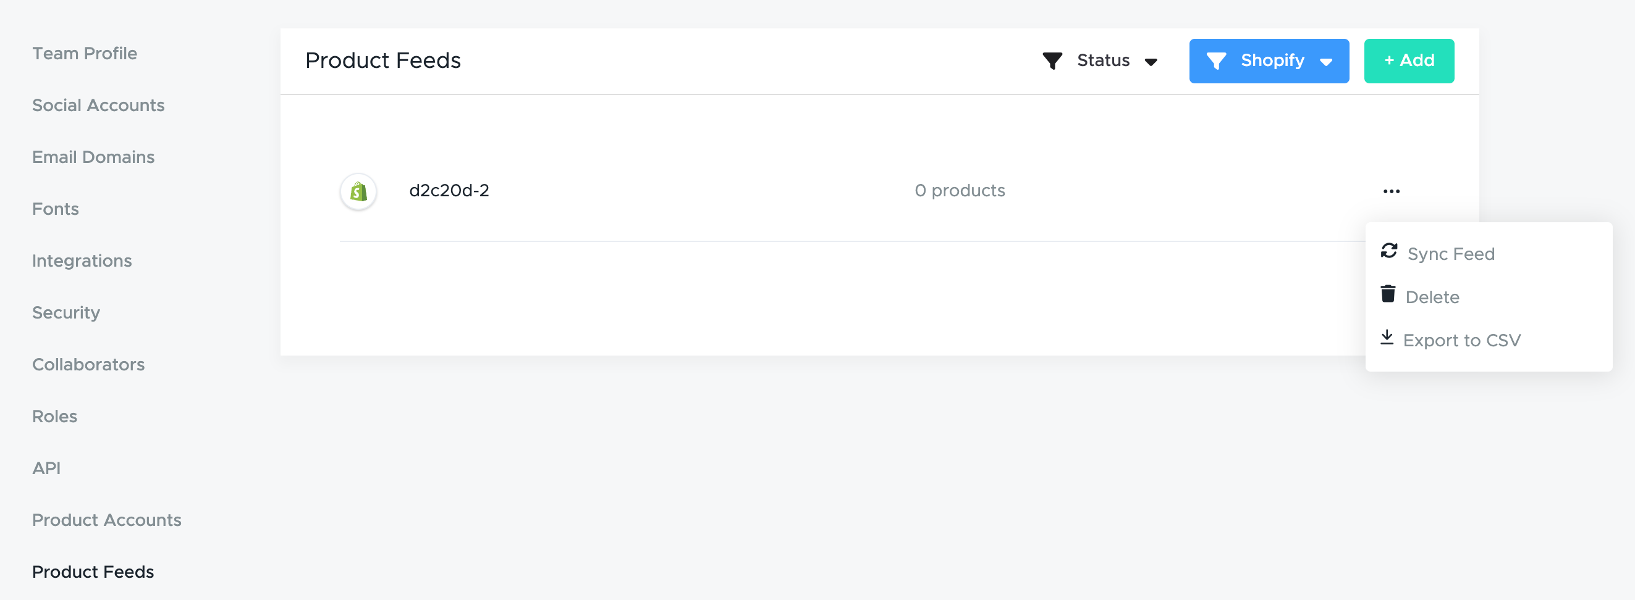
Task: Click the 0 products label
Action: (959, 190)
